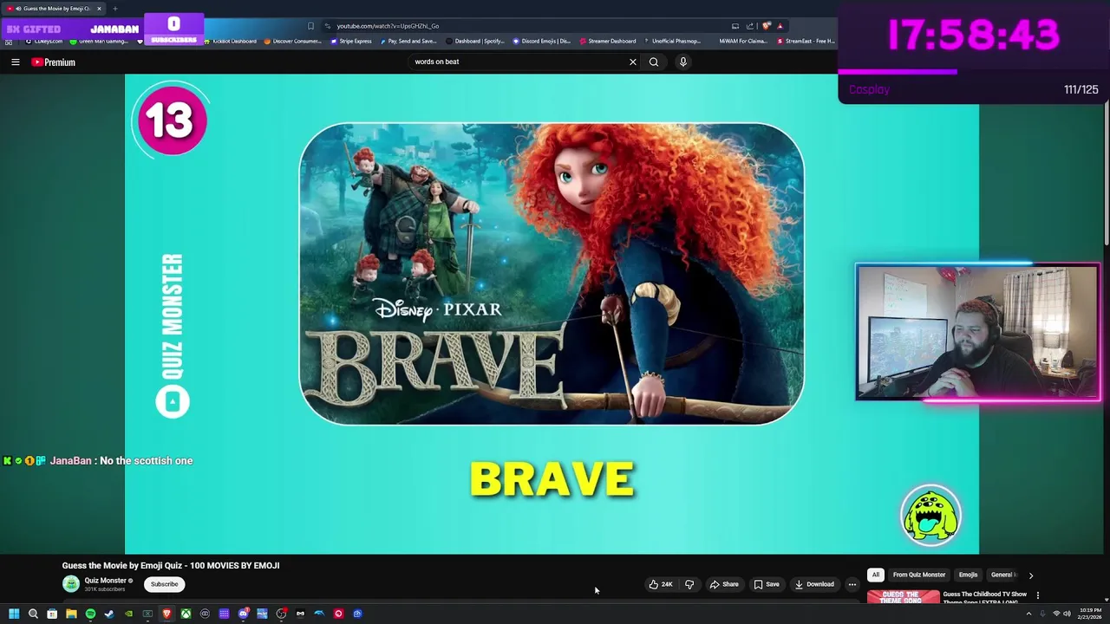Viewport: 1110px width, 624px height.
Task: Open Steam from the taskbar
Action: point(109,614)
